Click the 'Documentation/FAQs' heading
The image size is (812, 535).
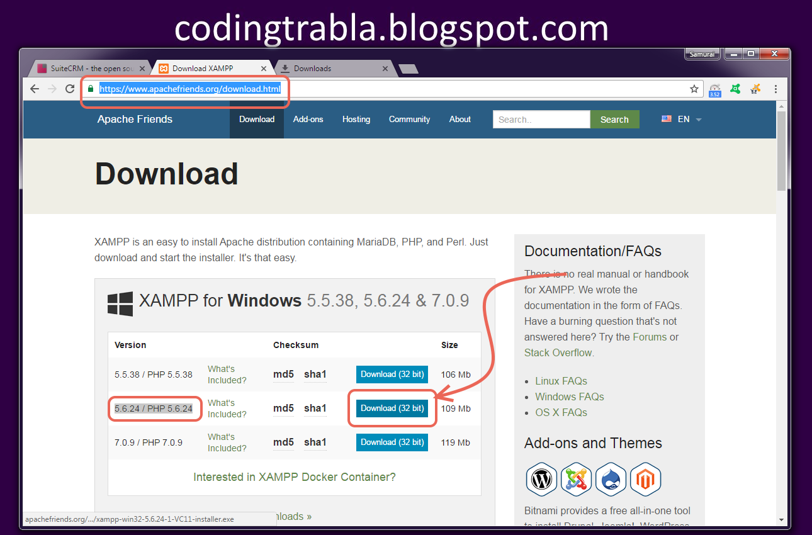[593, 251]
